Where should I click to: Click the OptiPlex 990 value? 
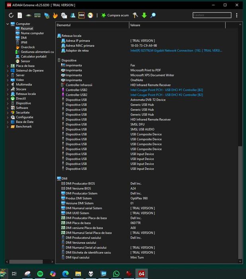pyautogui.click(x=139, y=198)
